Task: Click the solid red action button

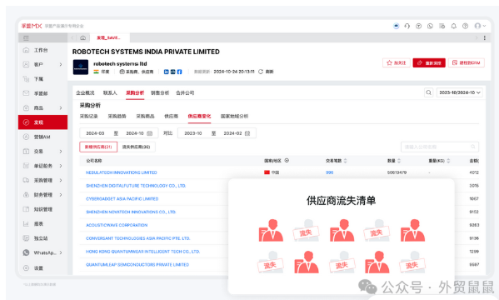Action: coord(429,62)
